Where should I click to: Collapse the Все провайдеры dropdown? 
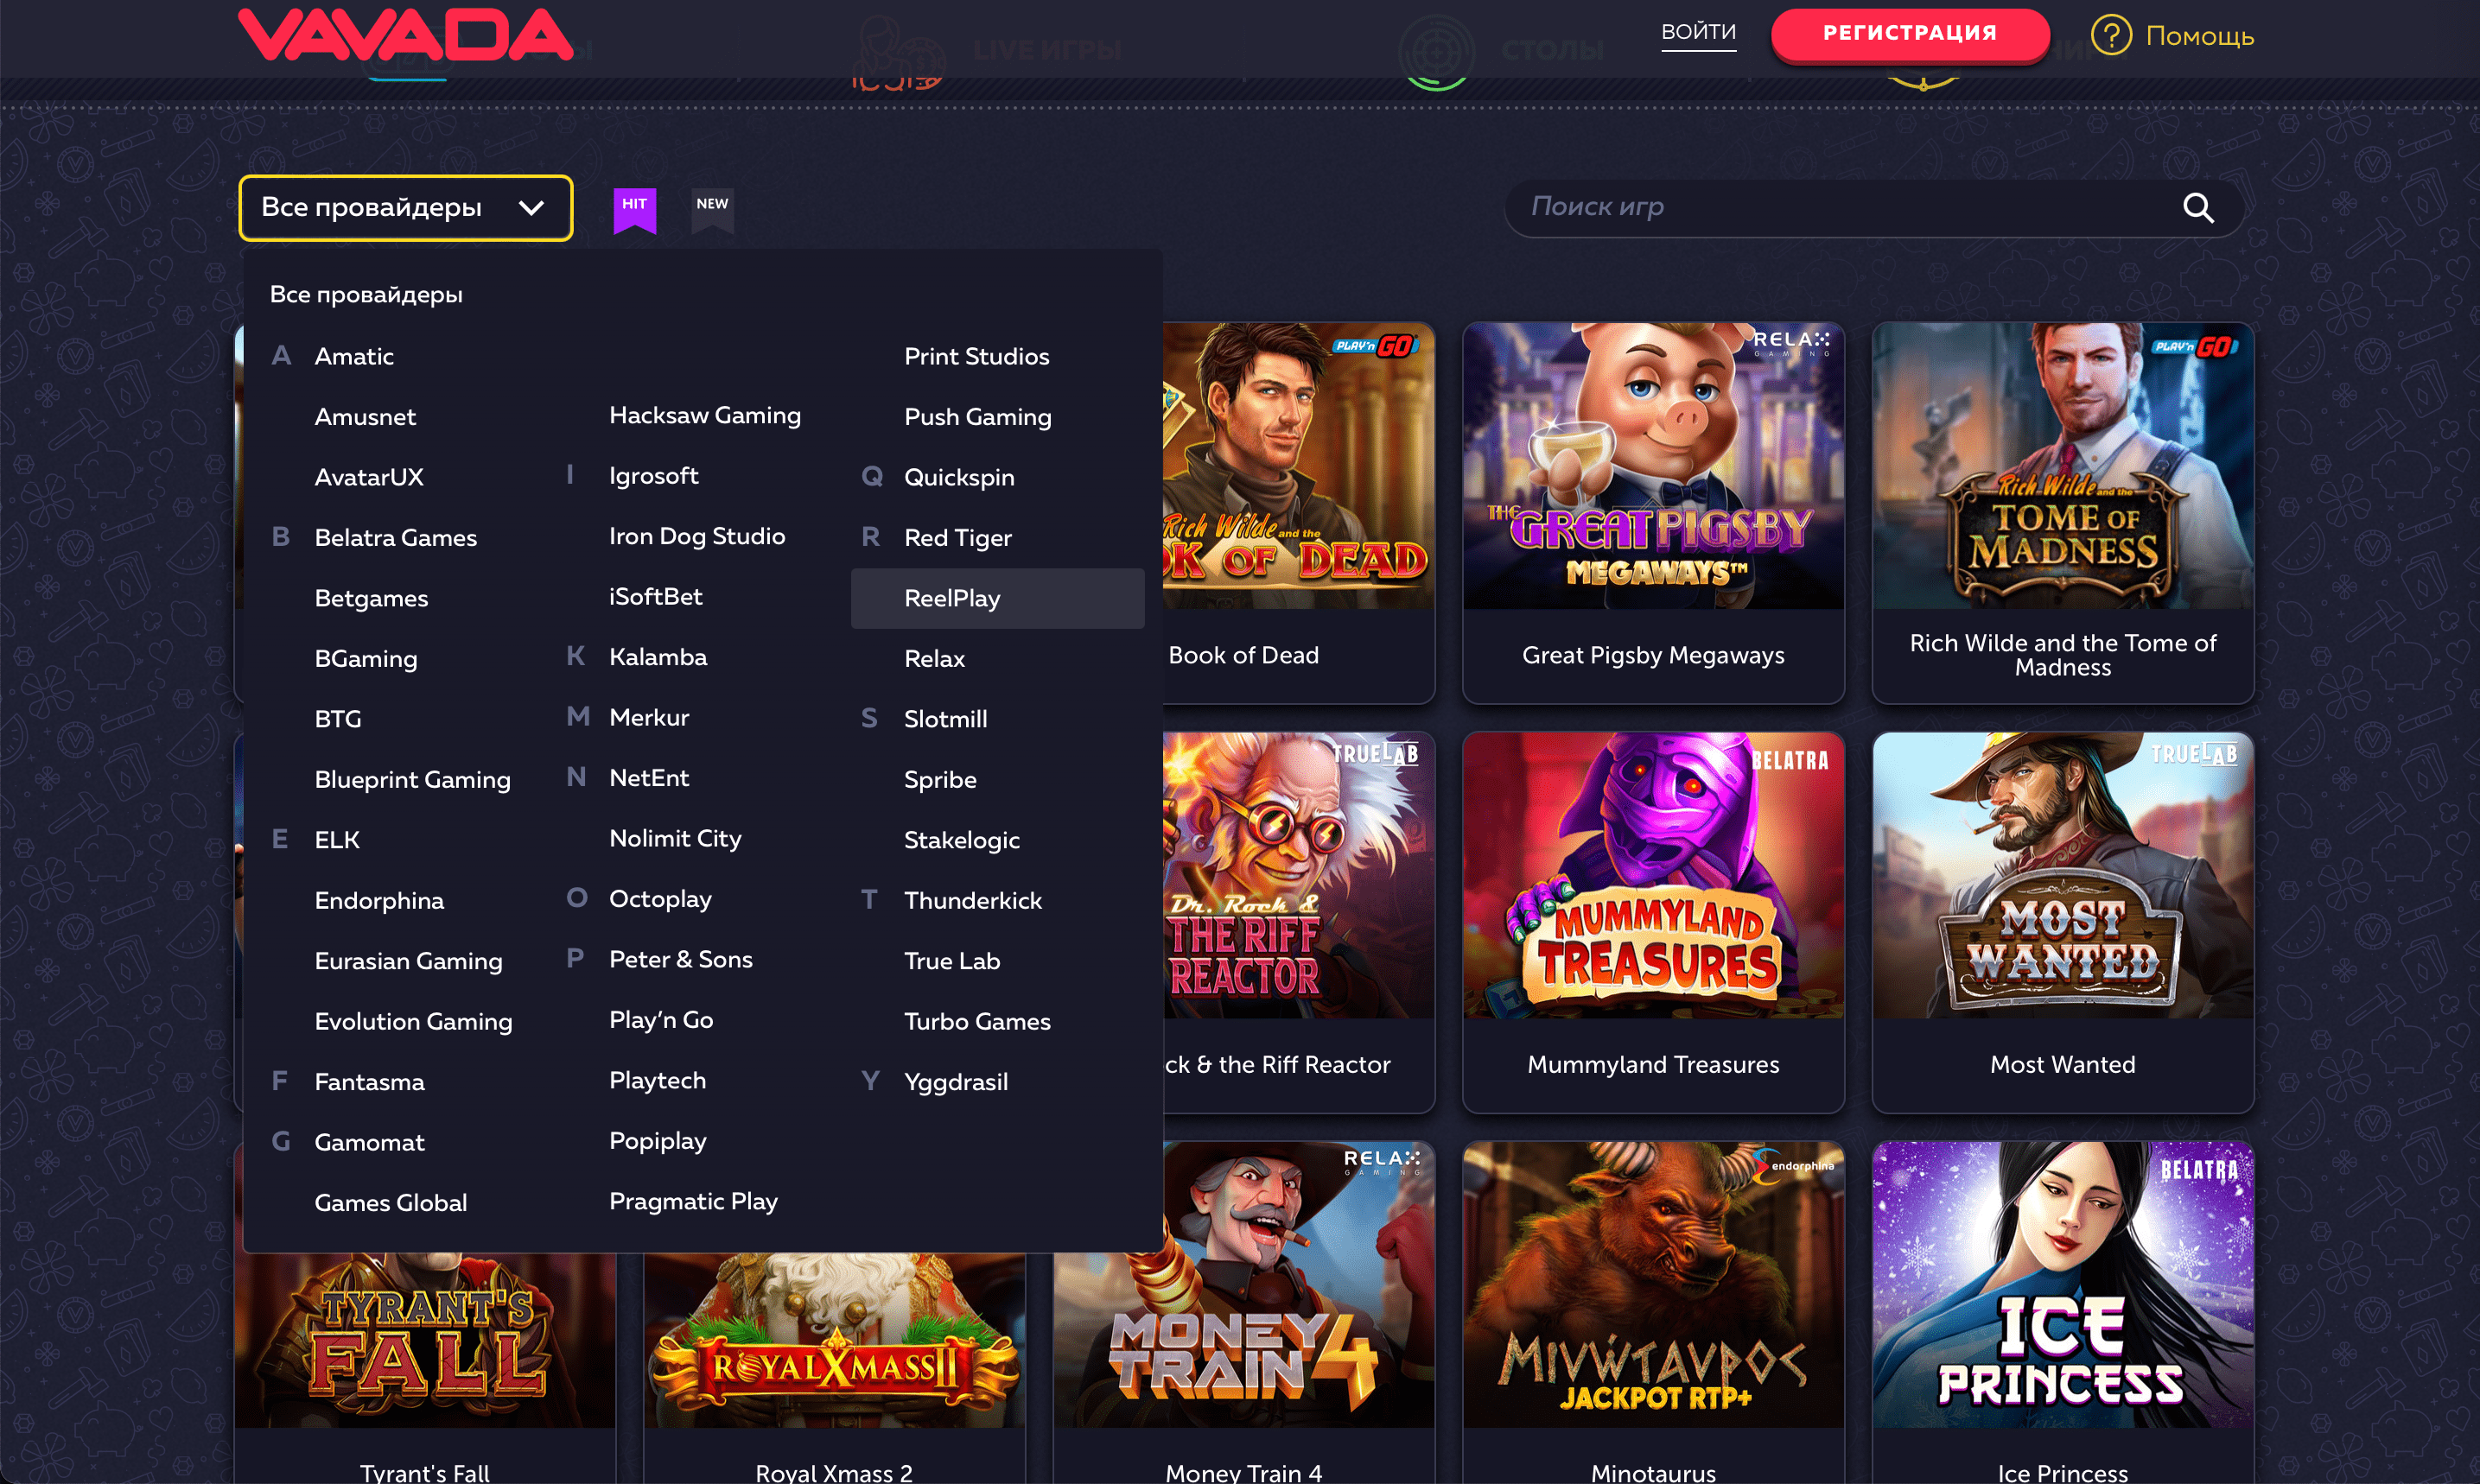click(x=405, y=208)
